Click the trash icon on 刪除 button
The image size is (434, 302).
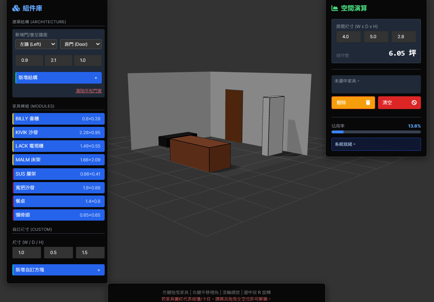pos(368,102)
